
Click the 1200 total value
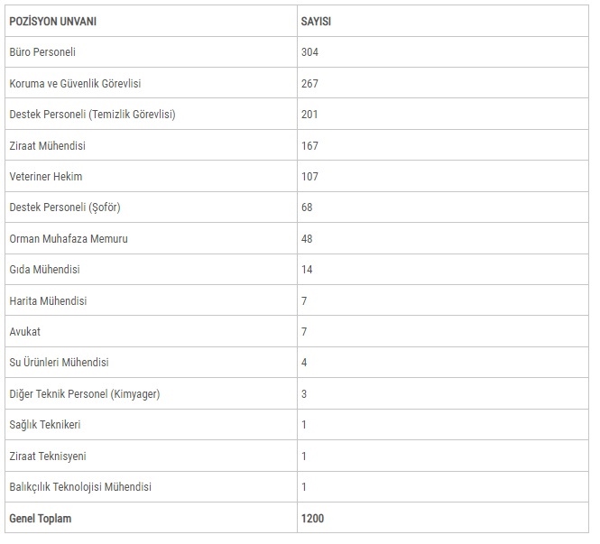coord(312,519)
